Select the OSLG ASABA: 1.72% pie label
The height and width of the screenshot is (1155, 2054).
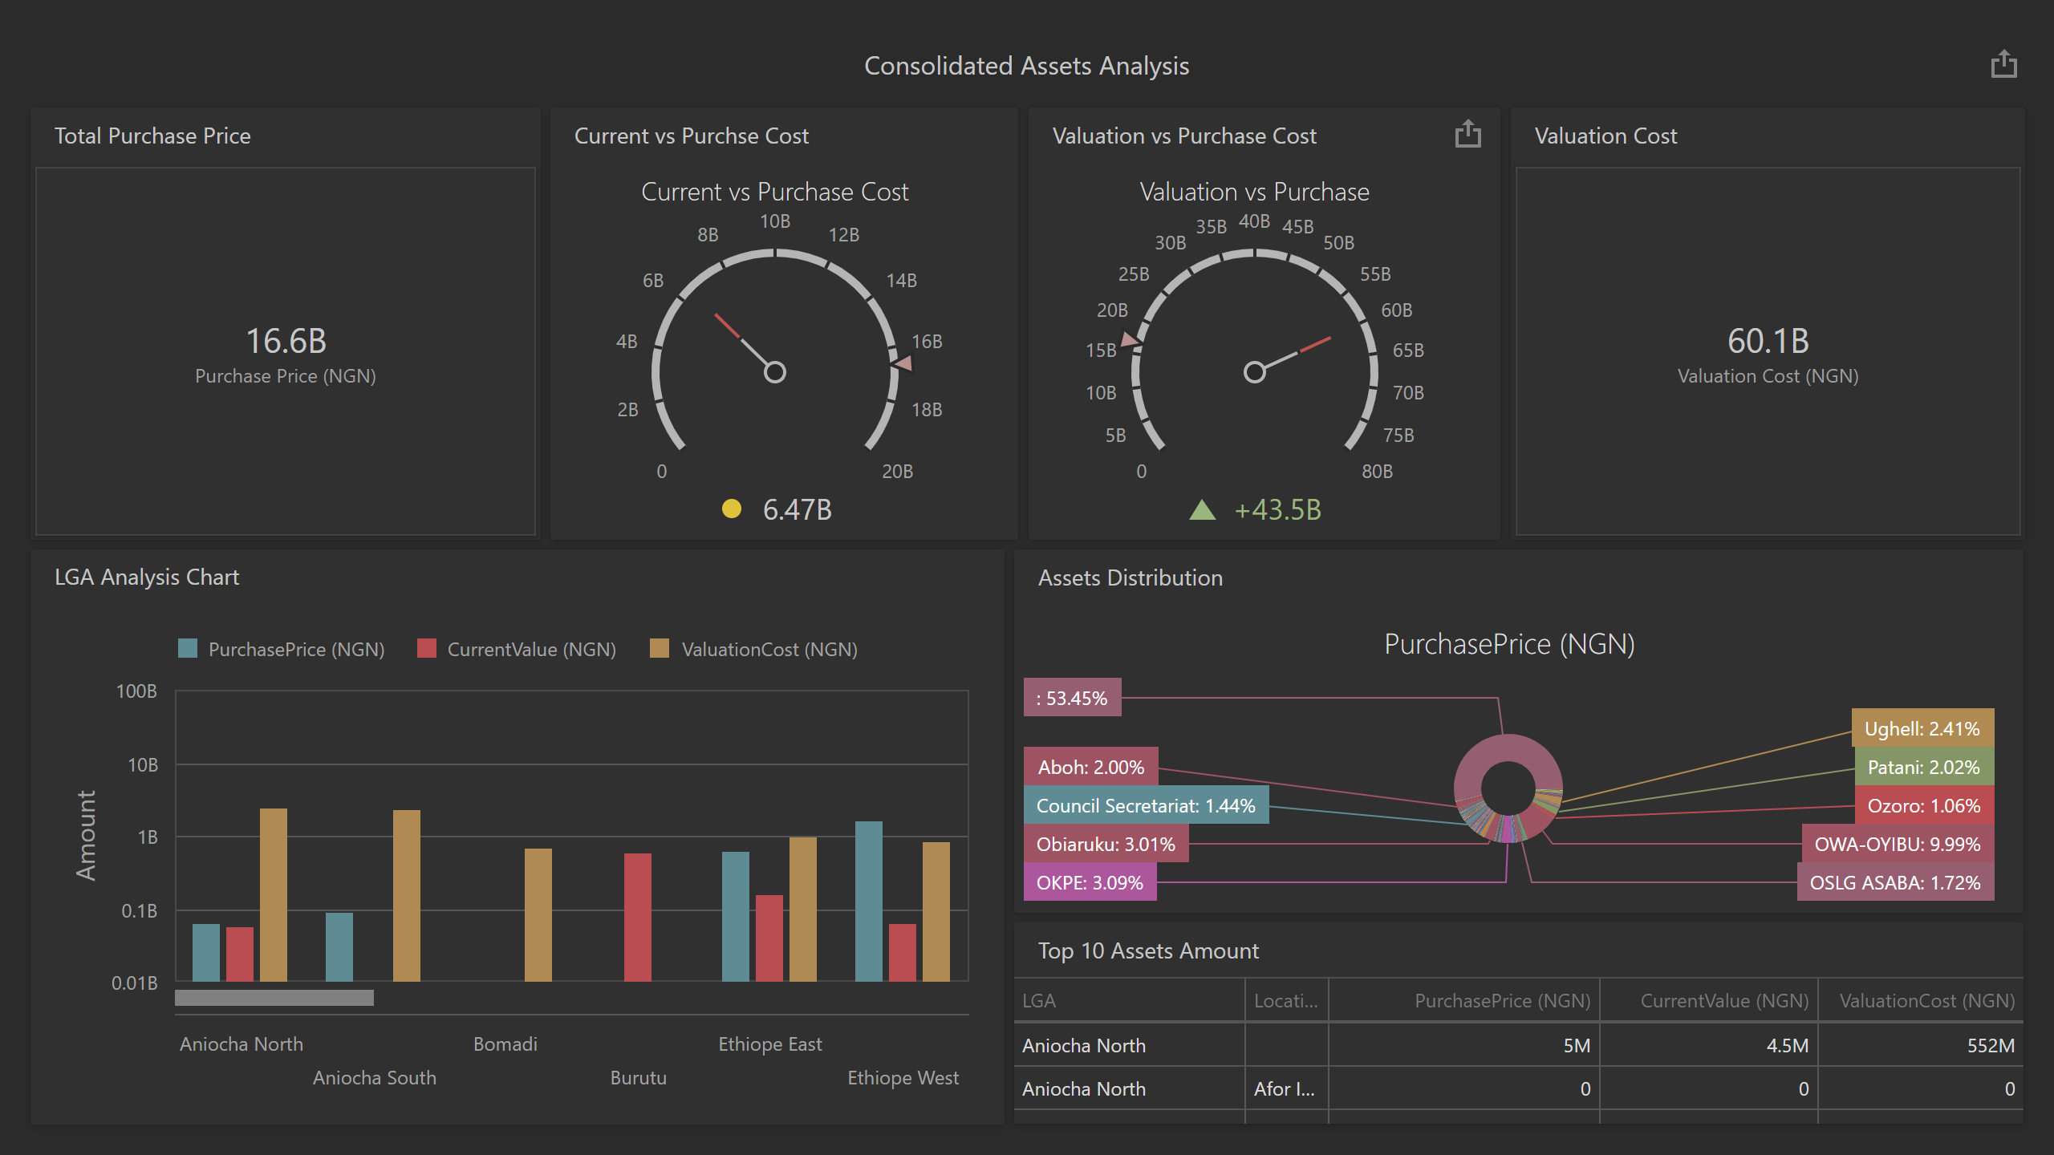(x=1895, y=882)
